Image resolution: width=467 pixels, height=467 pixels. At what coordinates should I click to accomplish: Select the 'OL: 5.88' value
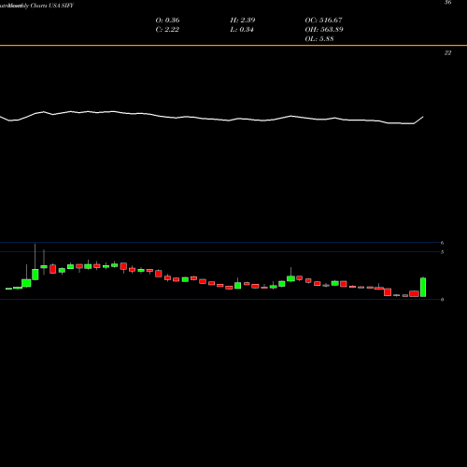tap(319, 39)
